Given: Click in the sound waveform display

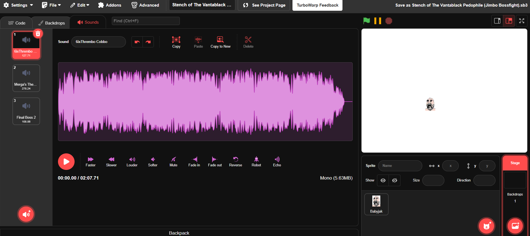Looking at the screenshot, I should (205, 102).
